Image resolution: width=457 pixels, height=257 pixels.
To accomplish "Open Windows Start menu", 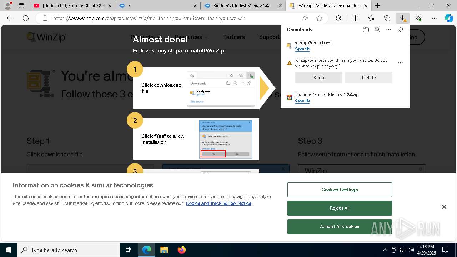I will (9, 250).
